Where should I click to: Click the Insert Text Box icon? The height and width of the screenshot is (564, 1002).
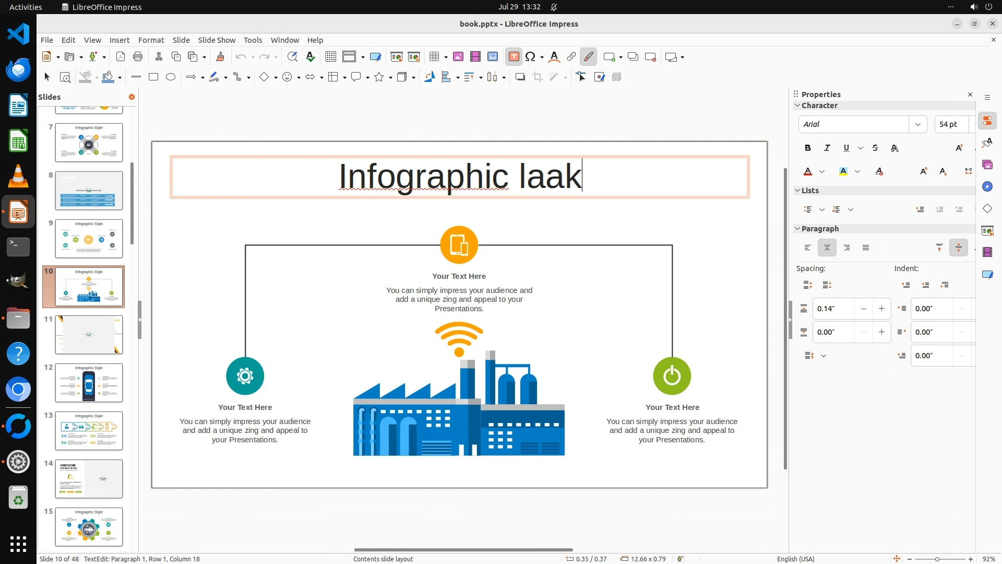(x=514, y=57)
